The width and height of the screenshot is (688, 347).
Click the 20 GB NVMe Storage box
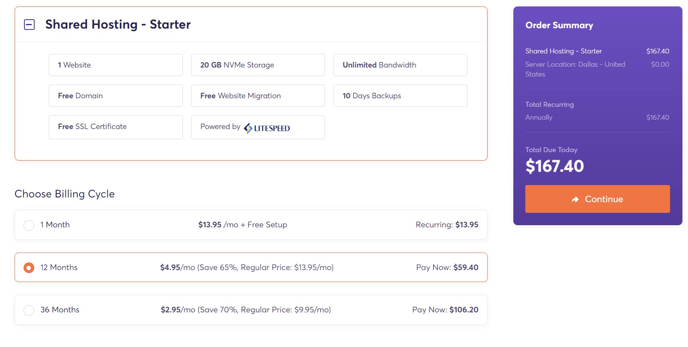(258, 65)
